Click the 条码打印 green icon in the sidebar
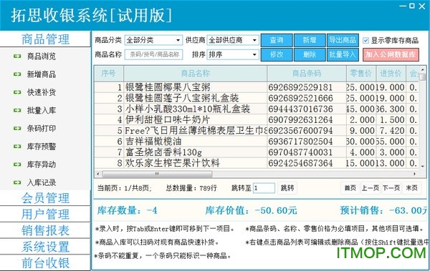 (x=17, y=129)
